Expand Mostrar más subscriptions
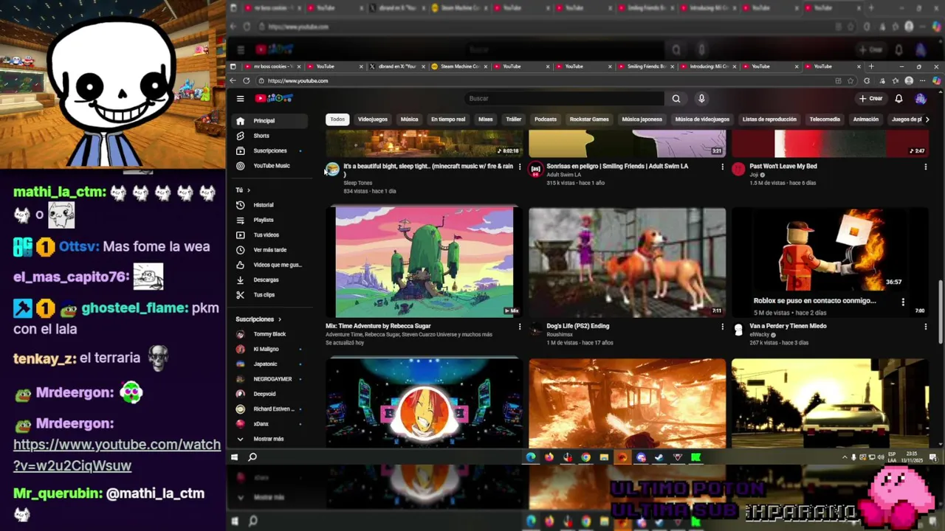Viewport: 945px width, 531px height. click(x=270, y=439)
